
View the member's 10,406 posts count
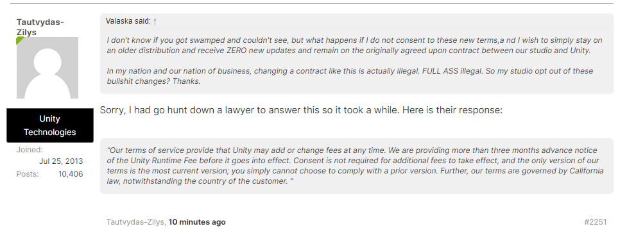point(71,174)
